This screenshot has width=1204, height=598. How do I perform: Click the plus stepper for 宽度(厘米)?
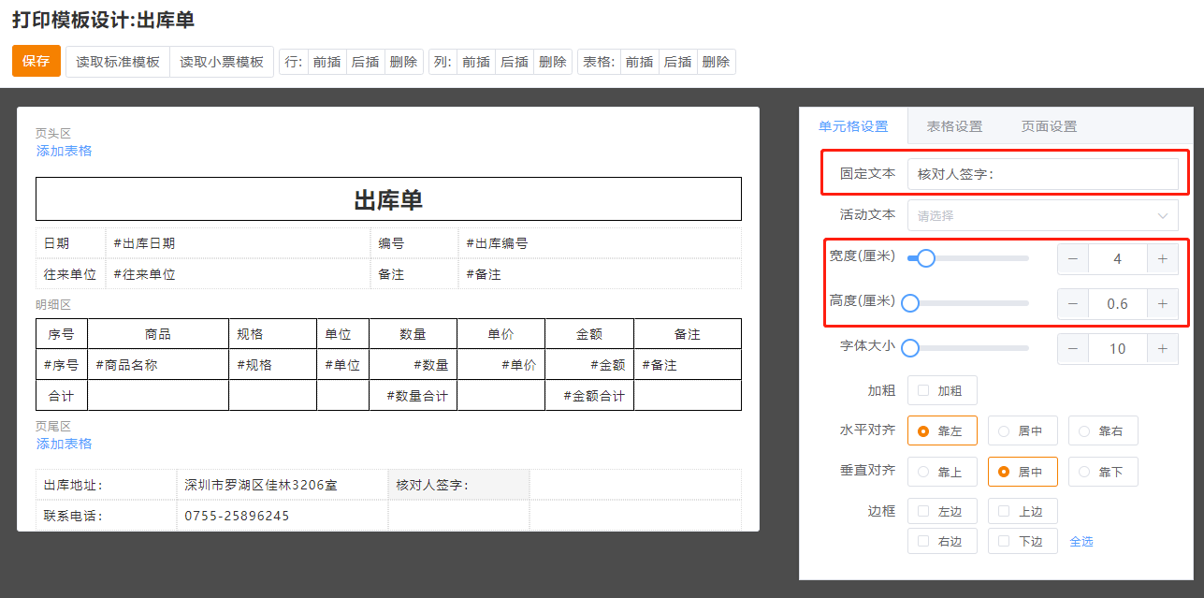[1162, 259]
